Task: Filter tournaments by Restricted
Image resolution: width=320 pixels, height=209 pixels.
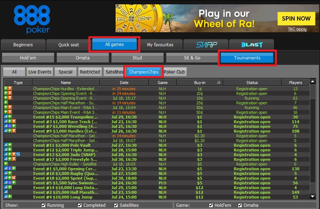Action: pyautogui.click(x=90, y=72)
